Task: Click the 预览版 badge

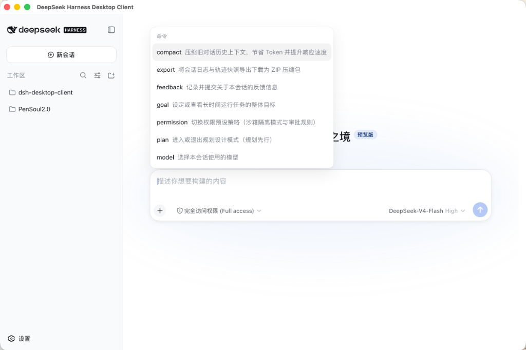Action: click(x=365, y=135)
